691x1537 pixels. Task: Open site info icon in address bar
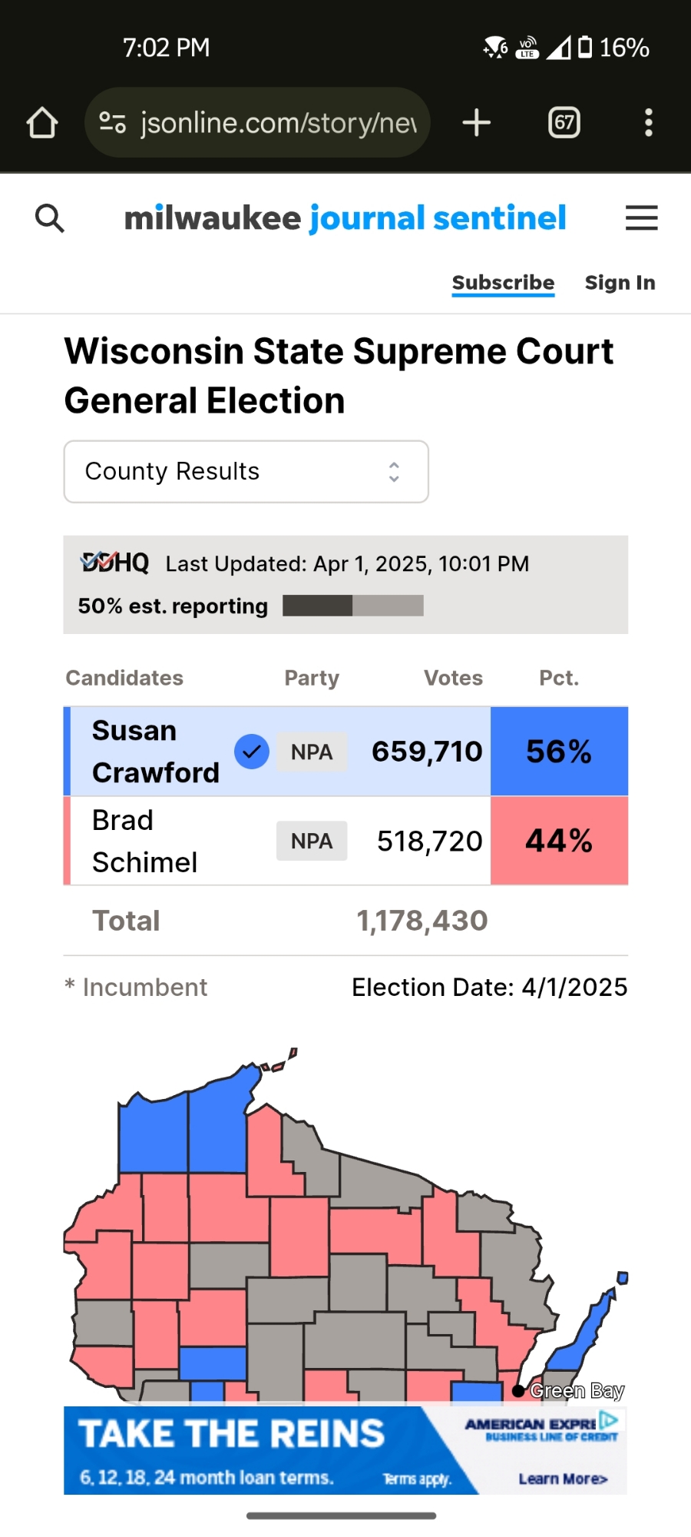[113, 123]
